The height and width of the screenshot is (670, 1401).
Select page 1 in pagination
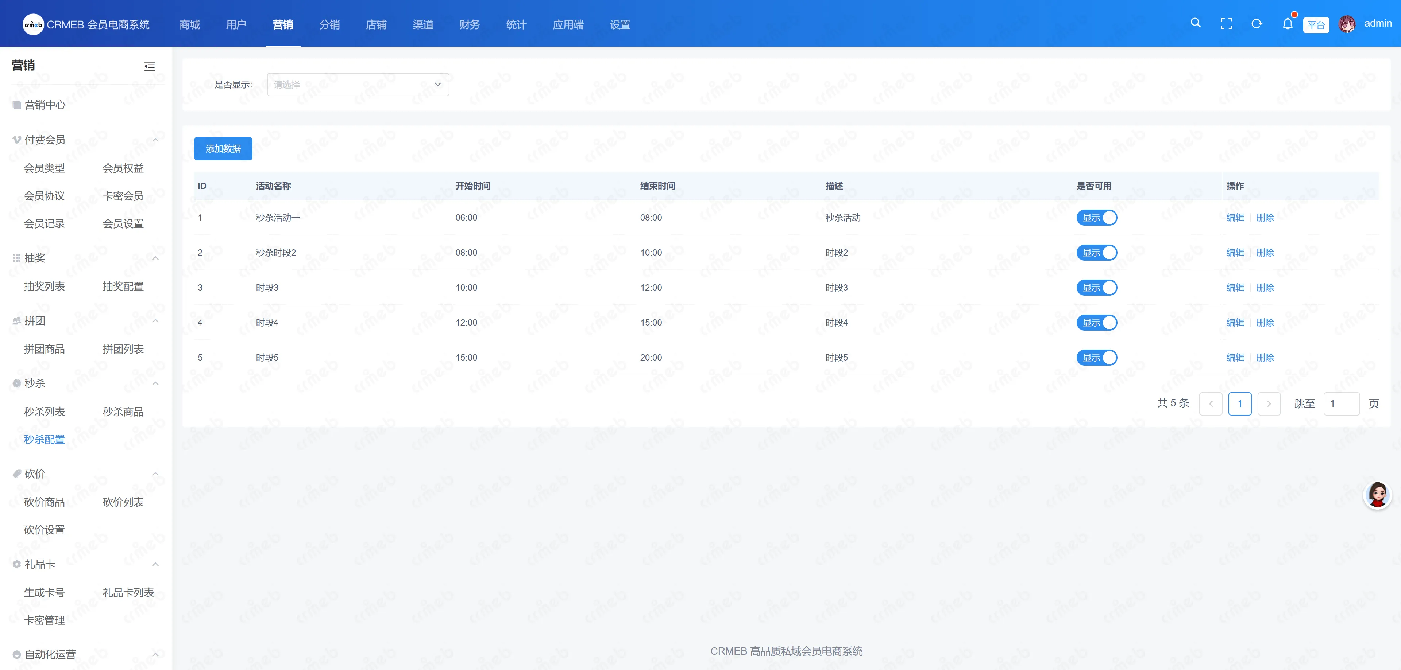1239,404
